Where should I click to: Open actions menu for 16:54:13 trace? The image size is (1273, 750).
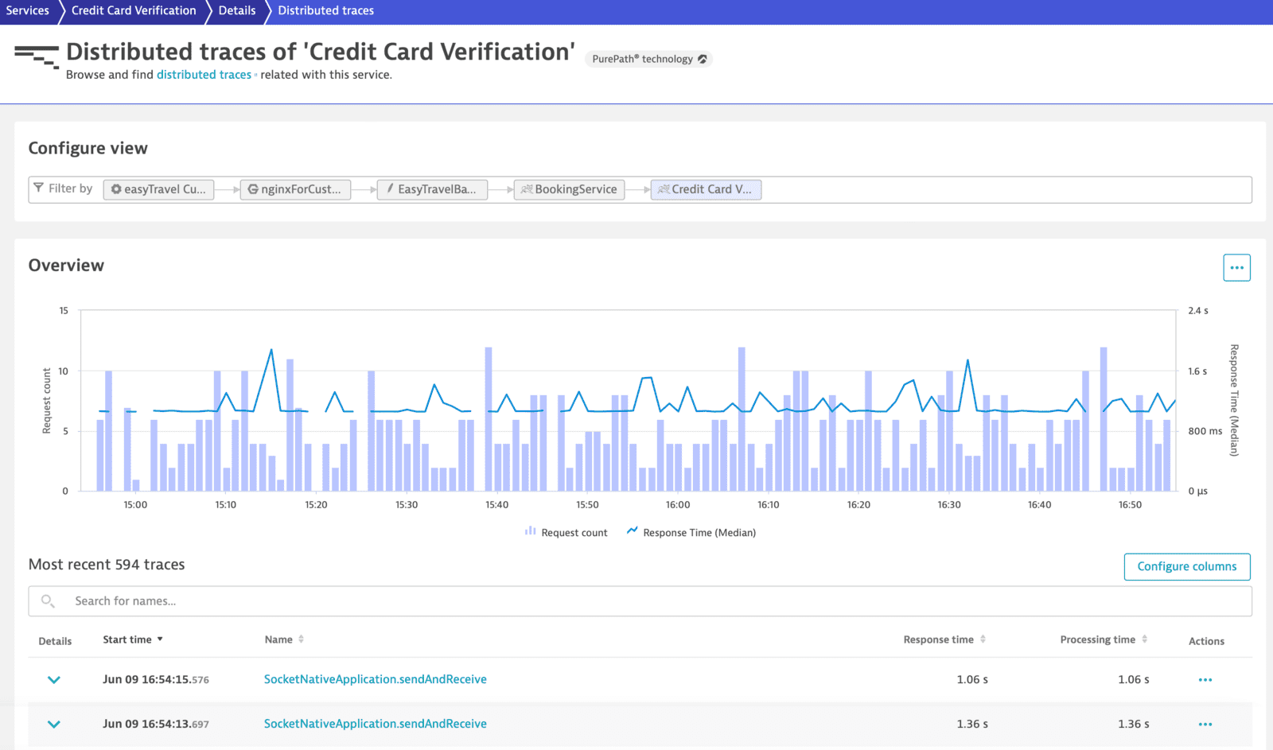coord(1205,725)
